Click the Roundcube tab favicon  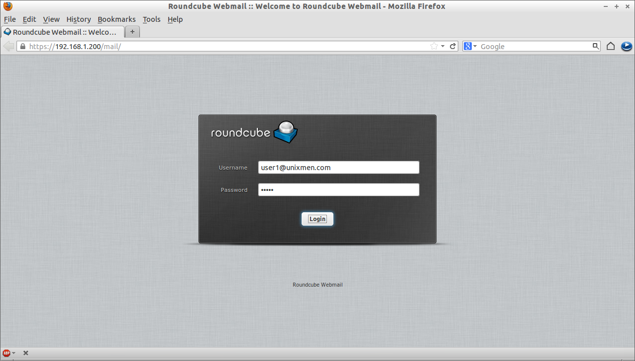7,32
